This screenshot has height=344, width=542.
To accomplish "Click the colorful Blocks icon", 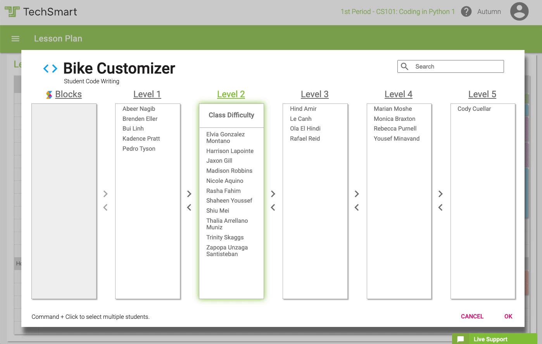I will click(48, 94).
